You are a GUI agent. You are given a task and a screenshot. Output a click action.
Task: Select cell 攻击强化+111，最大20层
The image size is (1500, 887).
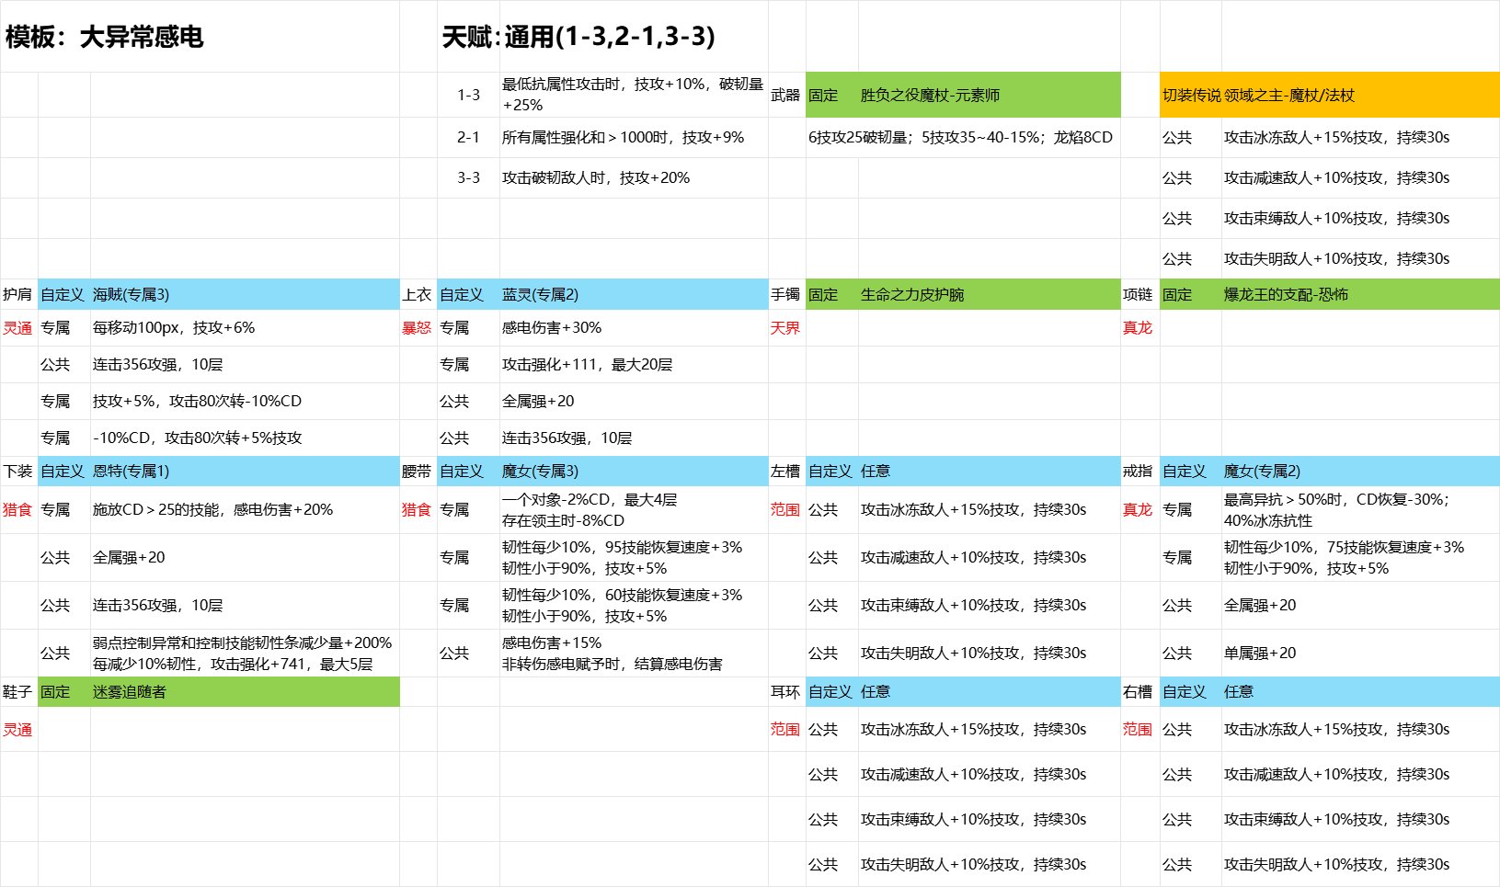point(634,364)
